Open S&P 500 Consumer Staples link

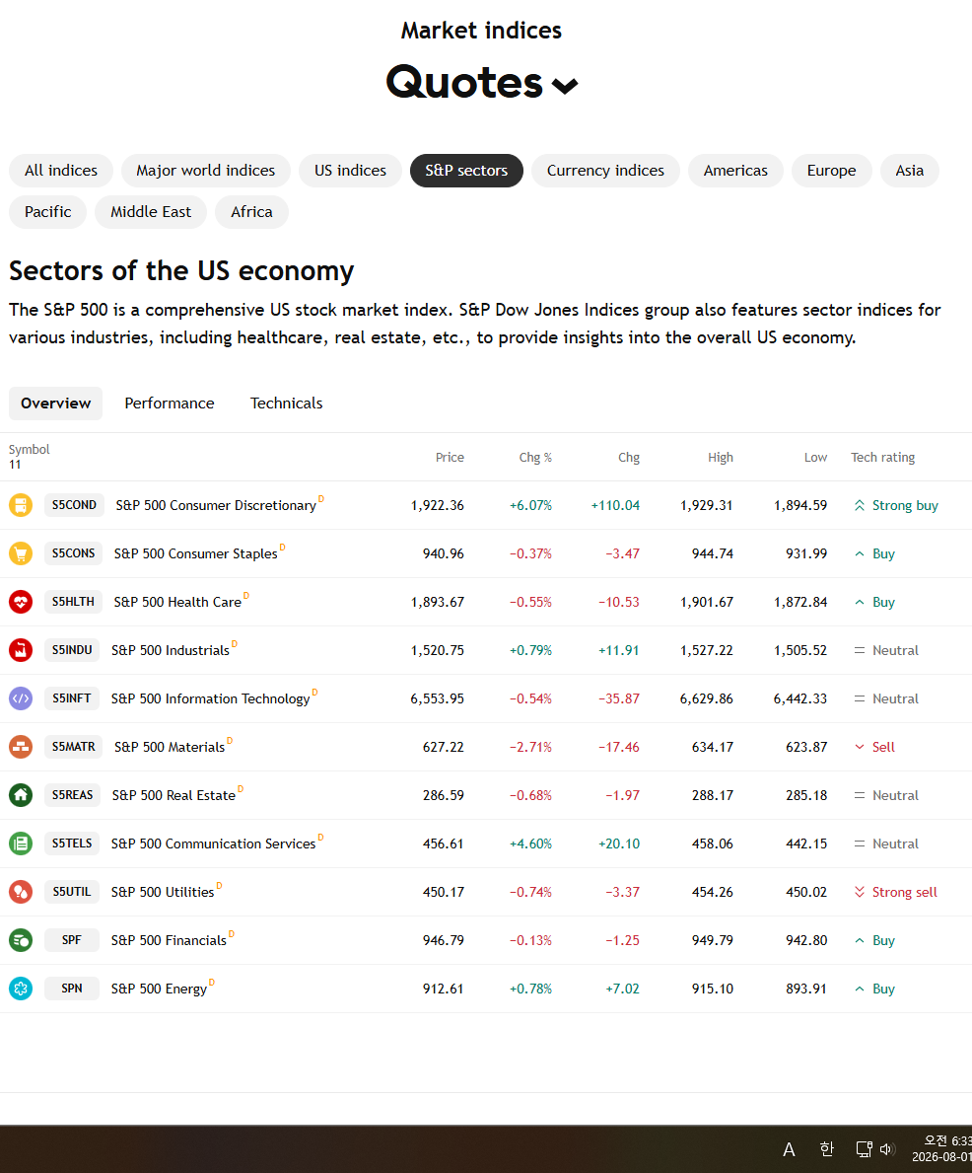196,554
